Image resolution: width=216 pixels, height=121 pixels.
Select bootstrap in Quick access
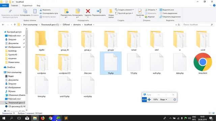coord(11,51)
